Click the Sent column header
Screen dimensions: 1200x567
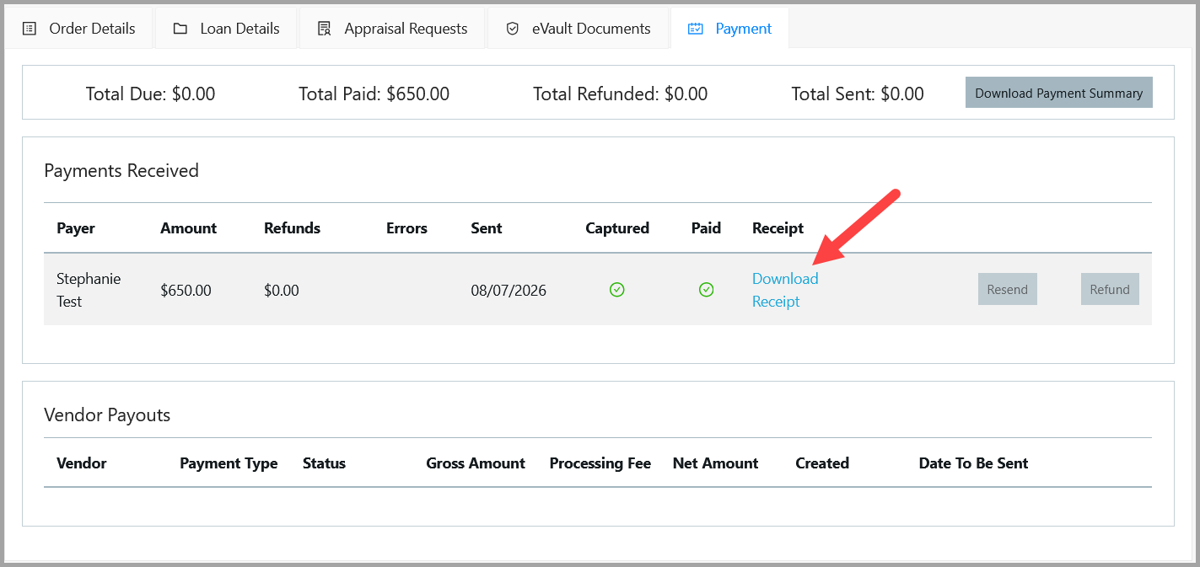[487, 228]
